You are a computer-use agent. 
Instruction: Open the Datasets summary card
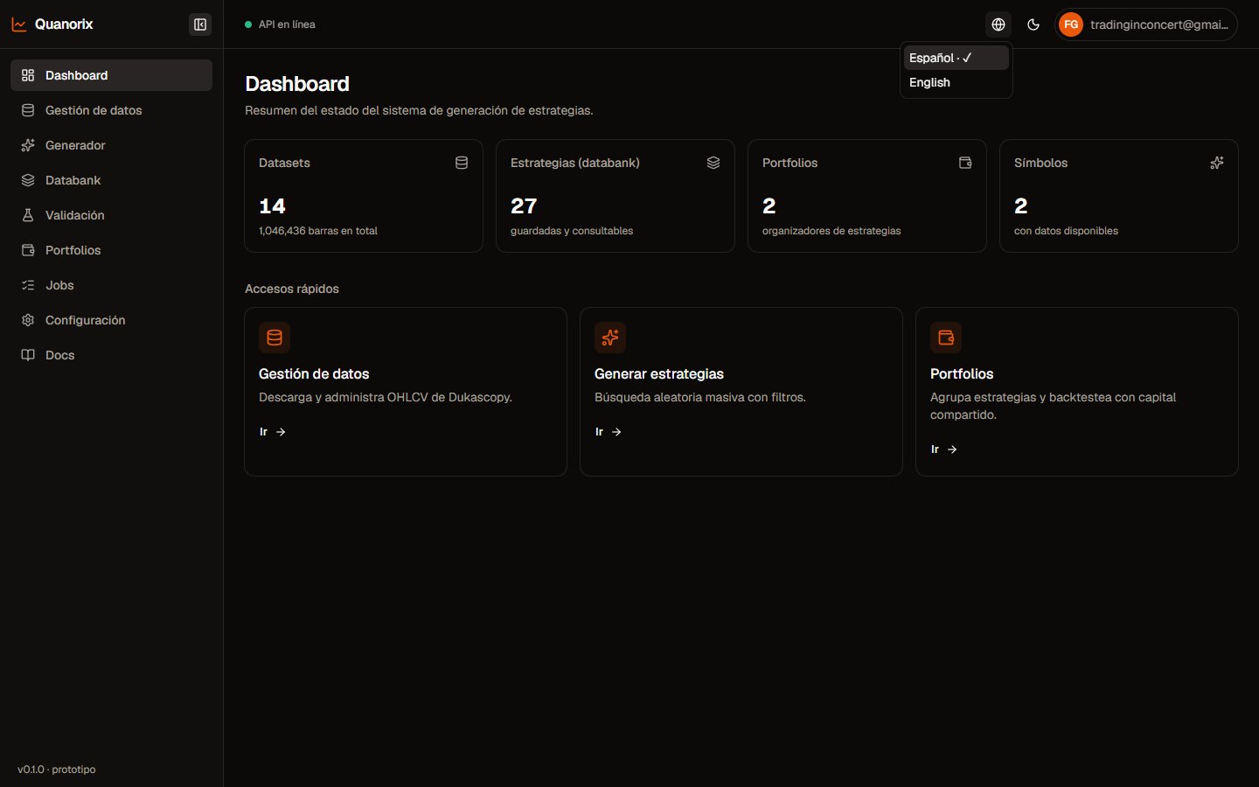(x=364, y=196)
